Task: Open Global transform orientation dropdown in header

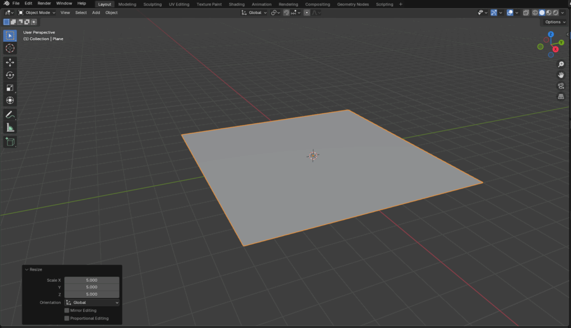Action: [x=254, y=12]
